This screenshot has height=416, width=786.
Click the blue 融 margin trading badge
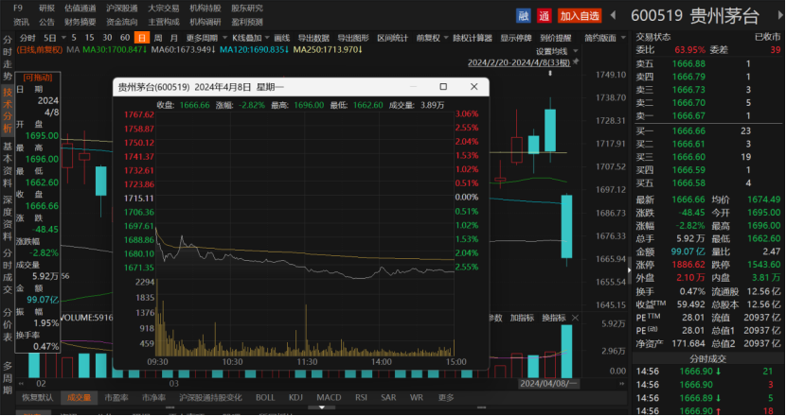(524, 15)
